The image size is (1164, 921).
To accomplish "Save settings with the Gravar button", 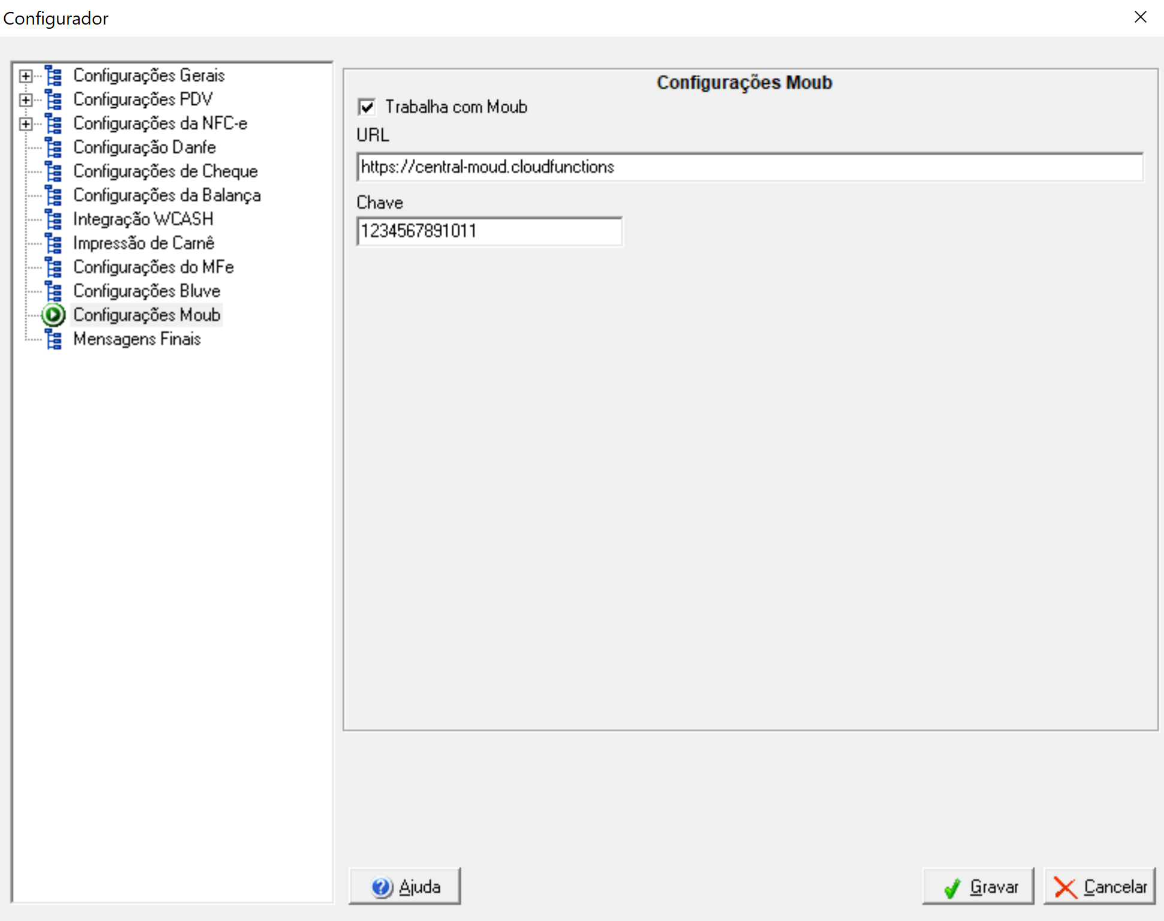I will pos(978,887).
